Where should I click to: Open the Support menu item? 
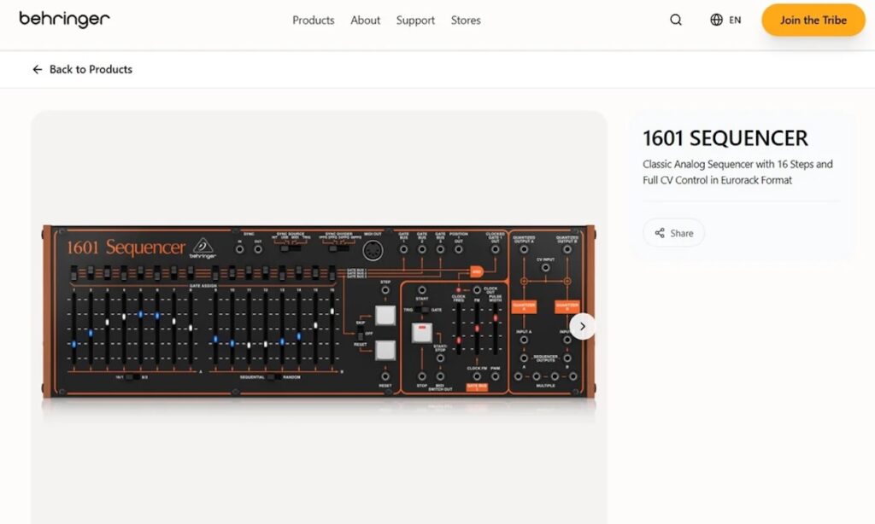[415, 20]
